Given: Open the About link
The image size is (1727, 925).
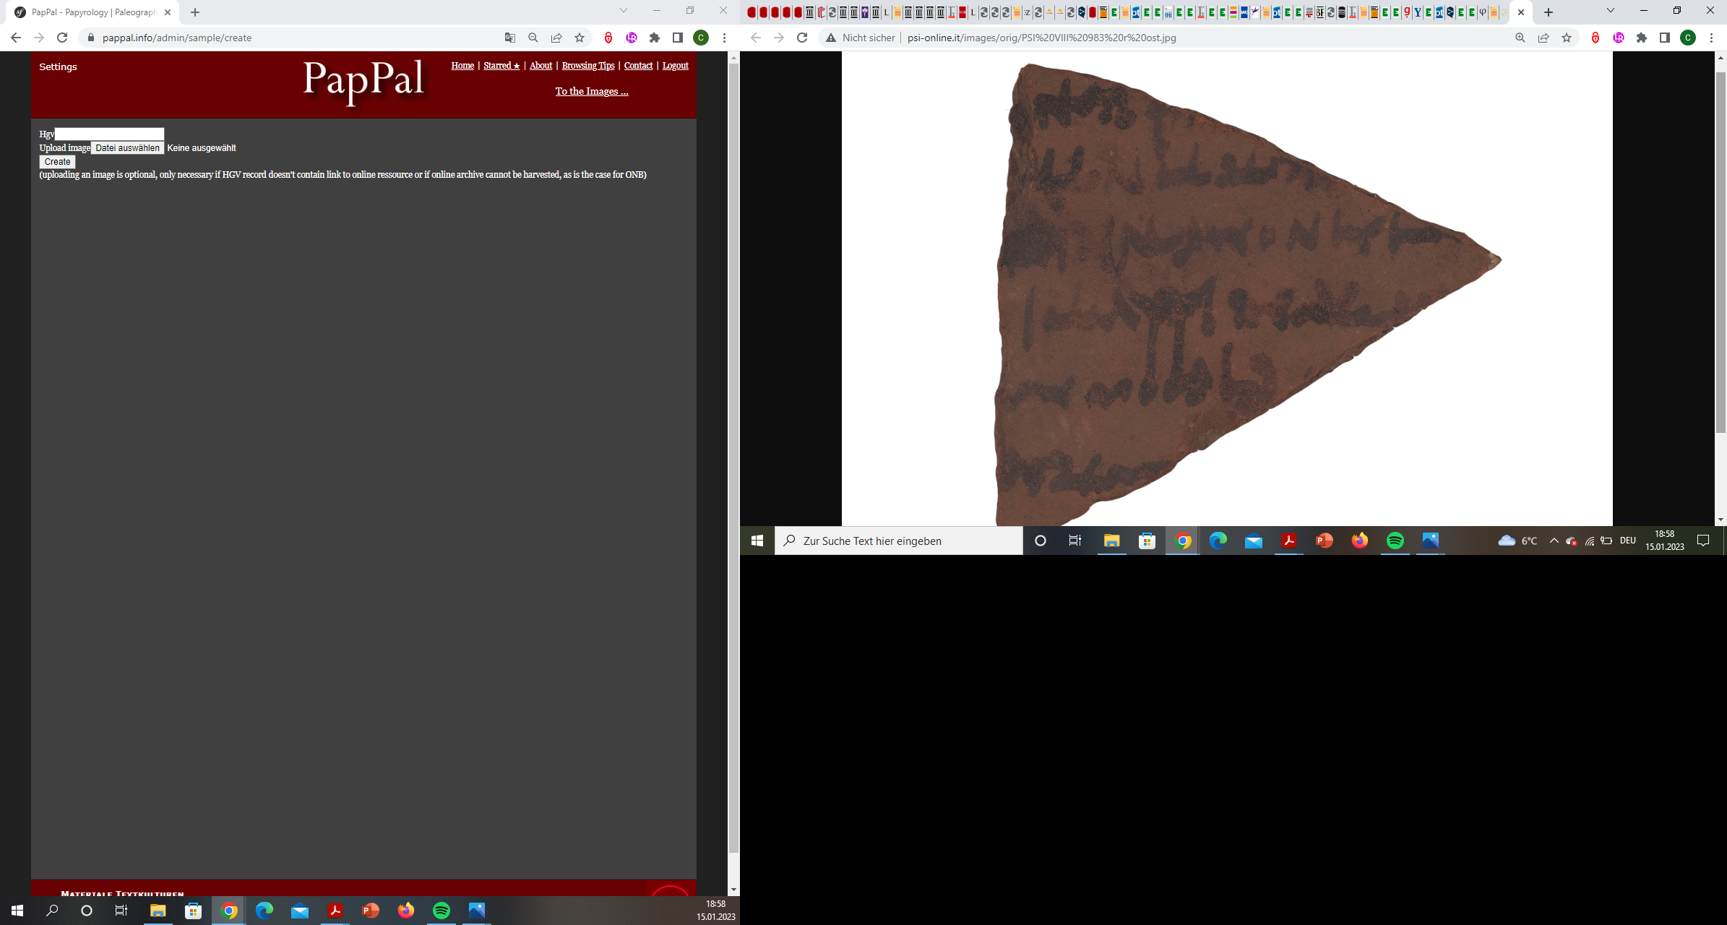Looking at the screenshot, I should coord(541,66).
